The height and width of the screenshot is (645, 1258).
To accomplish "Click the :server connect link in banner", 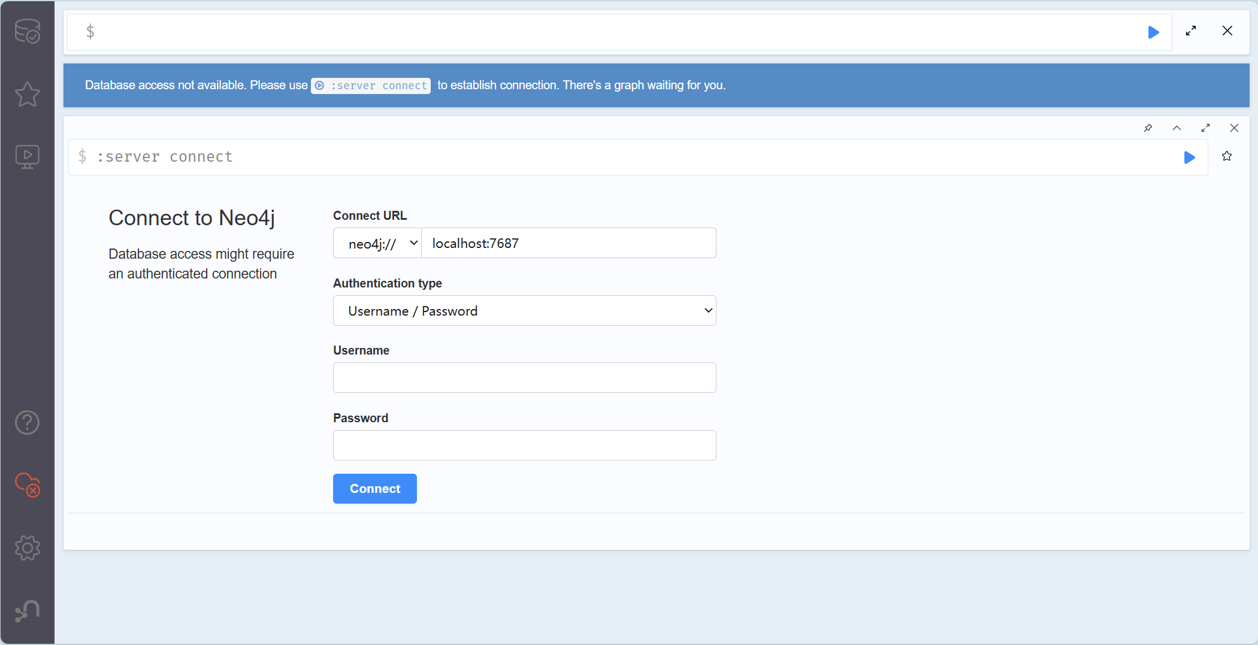I will click(x=371, y=86).
